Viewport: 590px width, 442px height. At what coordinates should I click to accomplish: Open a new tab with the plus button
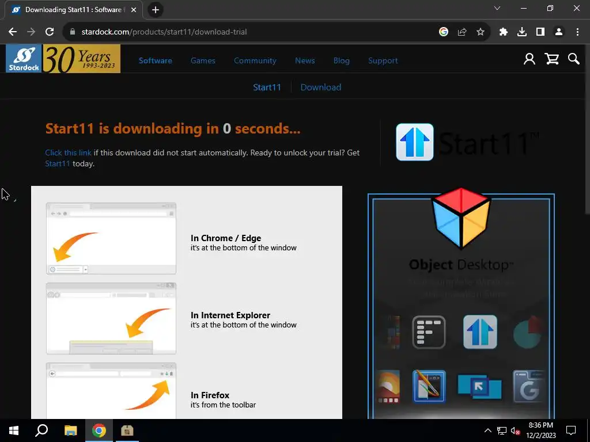click(156, 10)
